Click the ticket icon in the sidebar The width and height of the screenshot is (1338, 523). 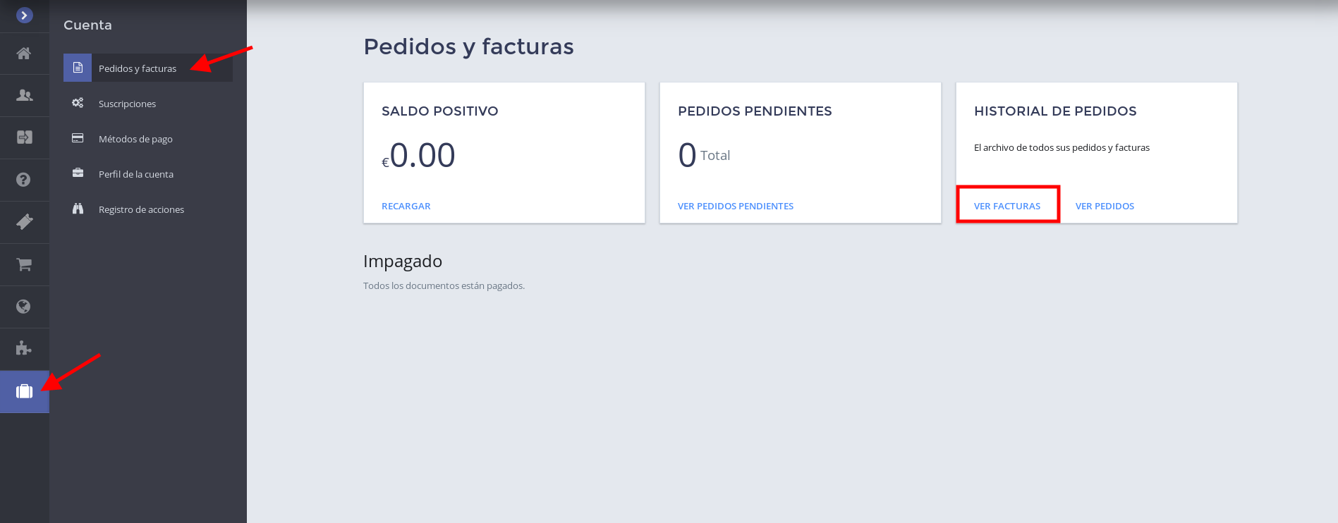tap(24, 222)
